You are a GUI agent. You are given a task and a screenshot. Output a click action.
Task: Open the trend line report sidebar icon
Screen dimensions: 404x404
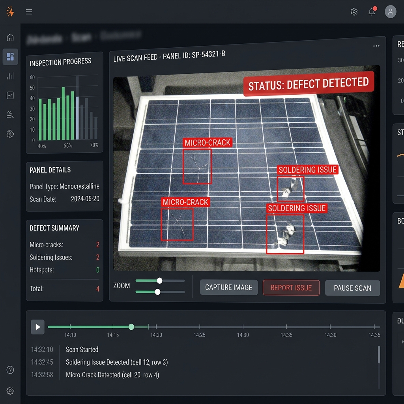pyautogui.click(x=10, y=95)
